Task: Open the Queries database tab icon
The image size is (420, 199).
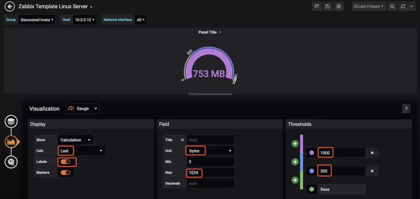Action: click(x=11, y=122)
